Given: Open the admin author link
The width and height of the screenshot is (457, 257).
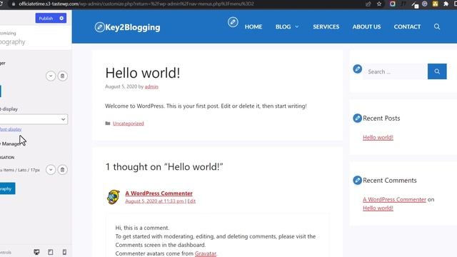Looking at the screenshot, I should (151, 86).
